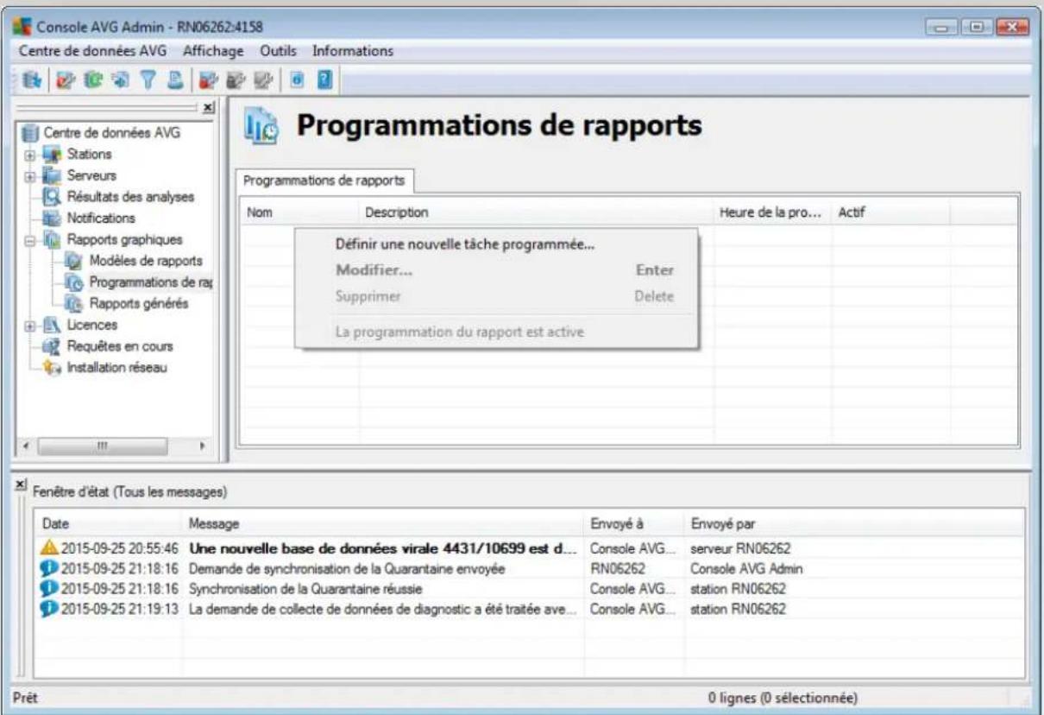Click the Centre de données AVG database icon
Viewport: 1044px width, 715px height.
coord(30,134)
